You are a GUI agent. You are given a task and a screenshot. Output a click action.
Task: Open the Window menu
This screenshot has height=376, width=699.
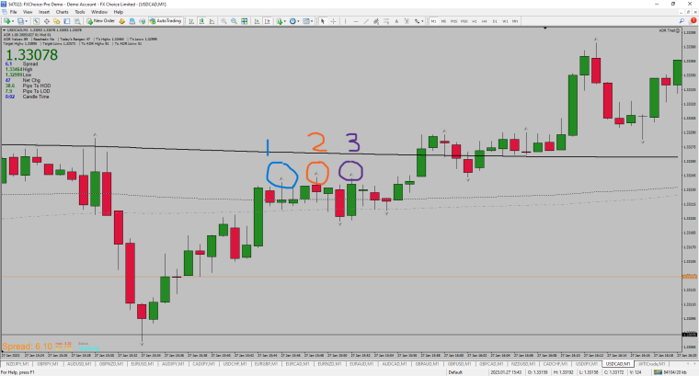(x=99, y=12)
